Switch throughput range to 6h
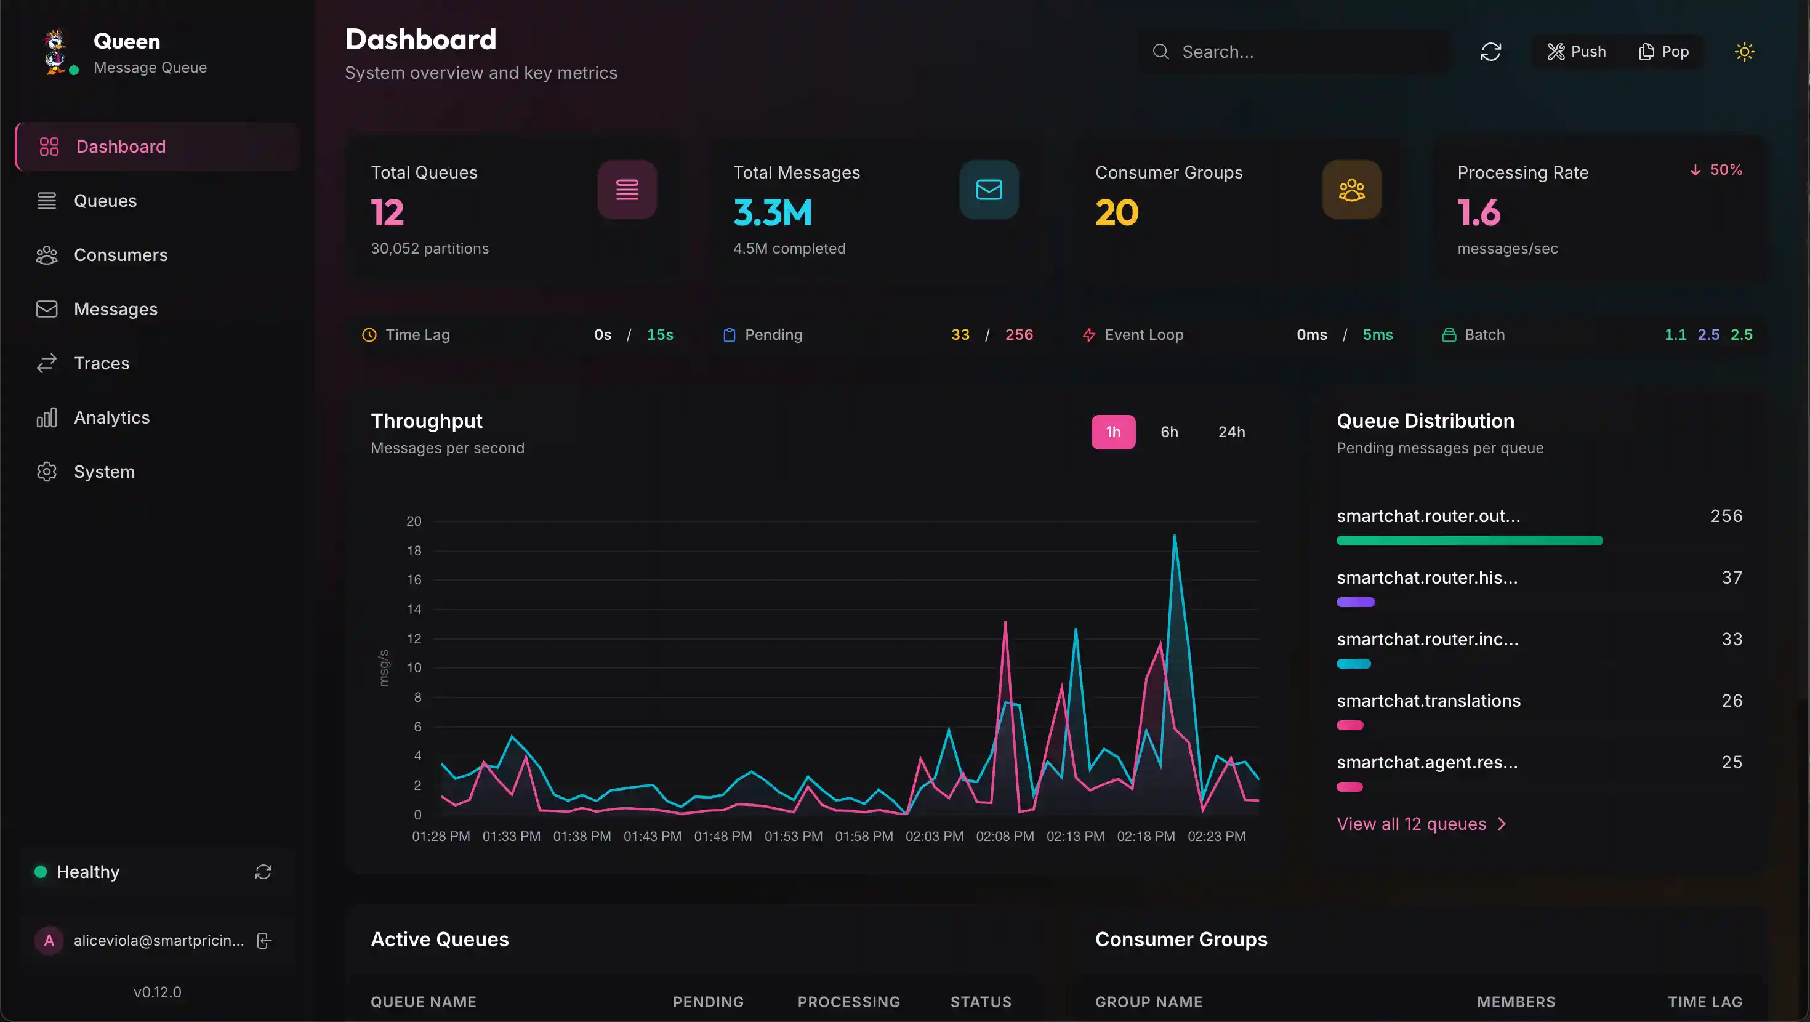Viewport: 1810px width, 1022px height. 1169,432
